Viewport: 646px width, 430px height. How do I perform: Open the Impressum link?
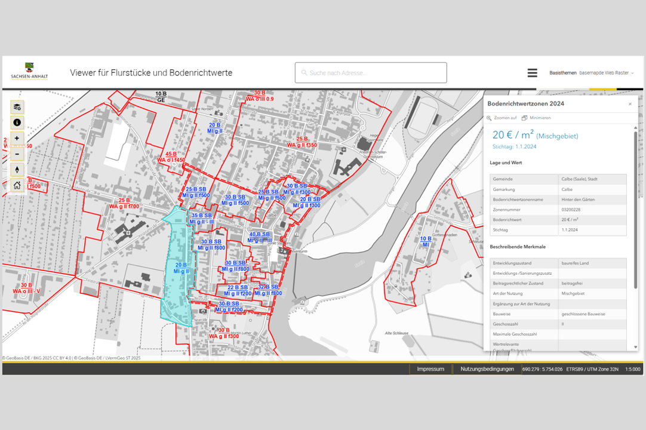tap(430, 369)
